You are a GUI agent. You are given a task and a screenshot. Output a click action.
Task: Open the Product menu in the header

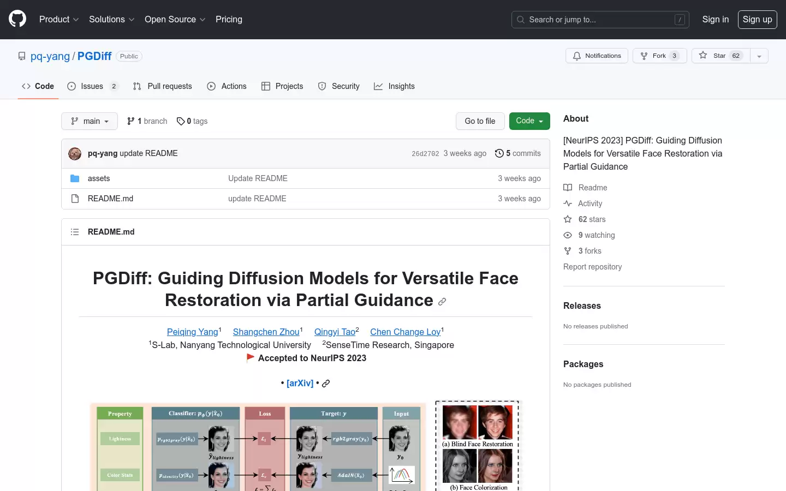point(59,19)
